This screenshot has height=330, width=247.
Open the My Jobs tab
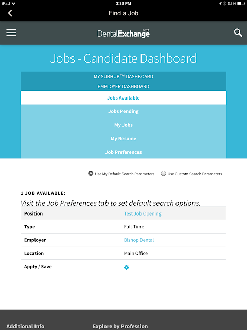click(123, 125)
